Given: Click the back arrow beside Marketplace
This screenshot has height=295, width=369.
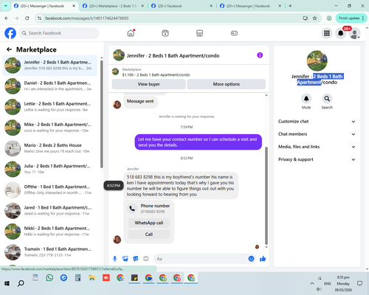Looking at the screenshot, I should click(x=10, y=49).
